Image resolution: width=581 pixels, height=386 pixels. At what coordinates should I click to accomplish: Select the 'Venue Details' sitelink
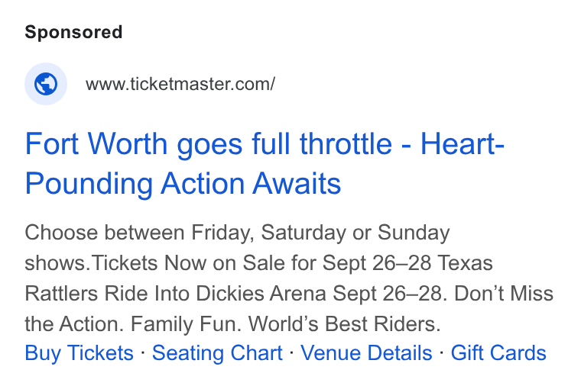click(x=366, y=352)
